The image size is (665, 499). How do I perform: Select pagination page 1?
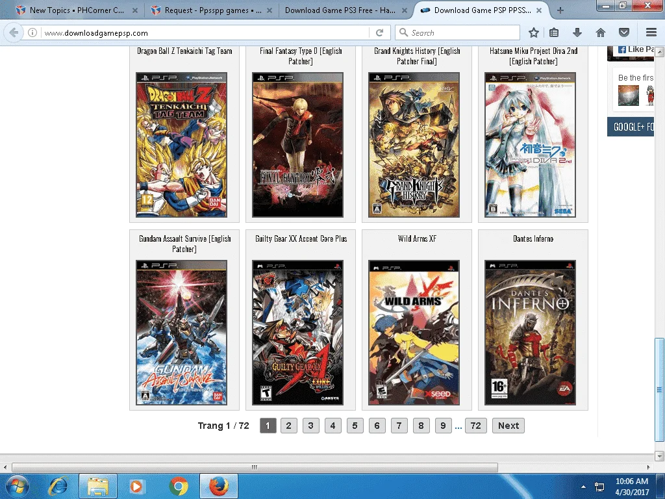268,426
